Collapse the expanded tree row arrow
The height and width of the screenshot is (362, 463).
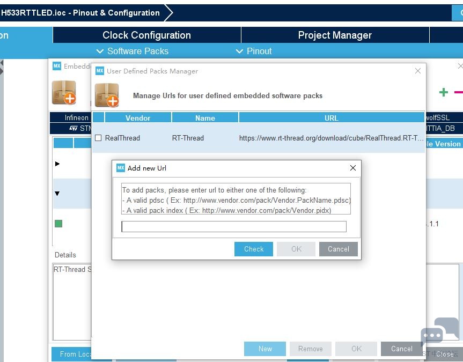[57, 194]
